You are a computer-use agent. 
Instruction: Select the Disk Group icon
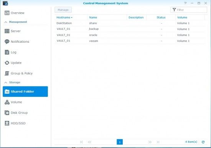[7, 113]
